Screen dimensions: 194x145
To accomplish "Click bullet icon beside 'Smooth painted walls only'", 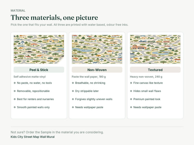I will (x=15, y=107).
